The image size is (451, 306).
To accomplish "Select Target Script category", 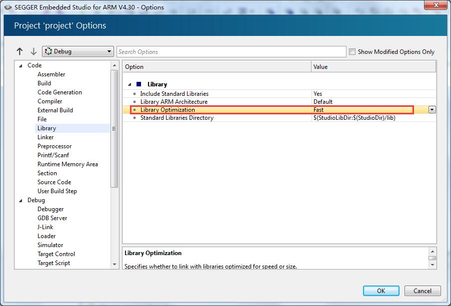I will pyautogui.click(x=53, y=263).
